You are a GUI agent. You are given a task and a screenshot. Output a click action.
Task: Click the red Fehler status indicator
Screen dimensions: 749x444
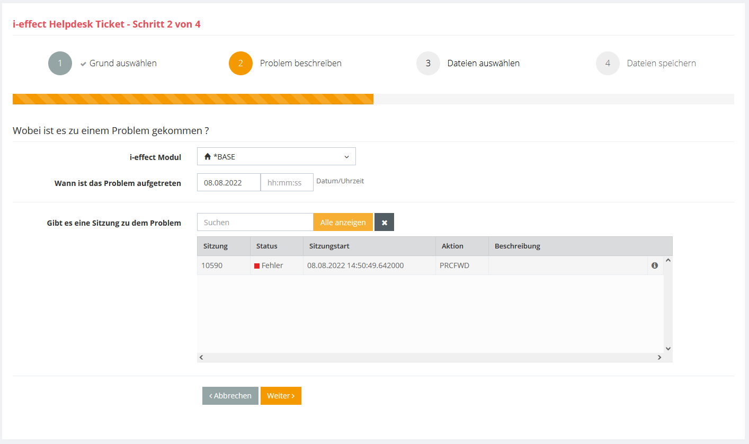tap(257, 266)
